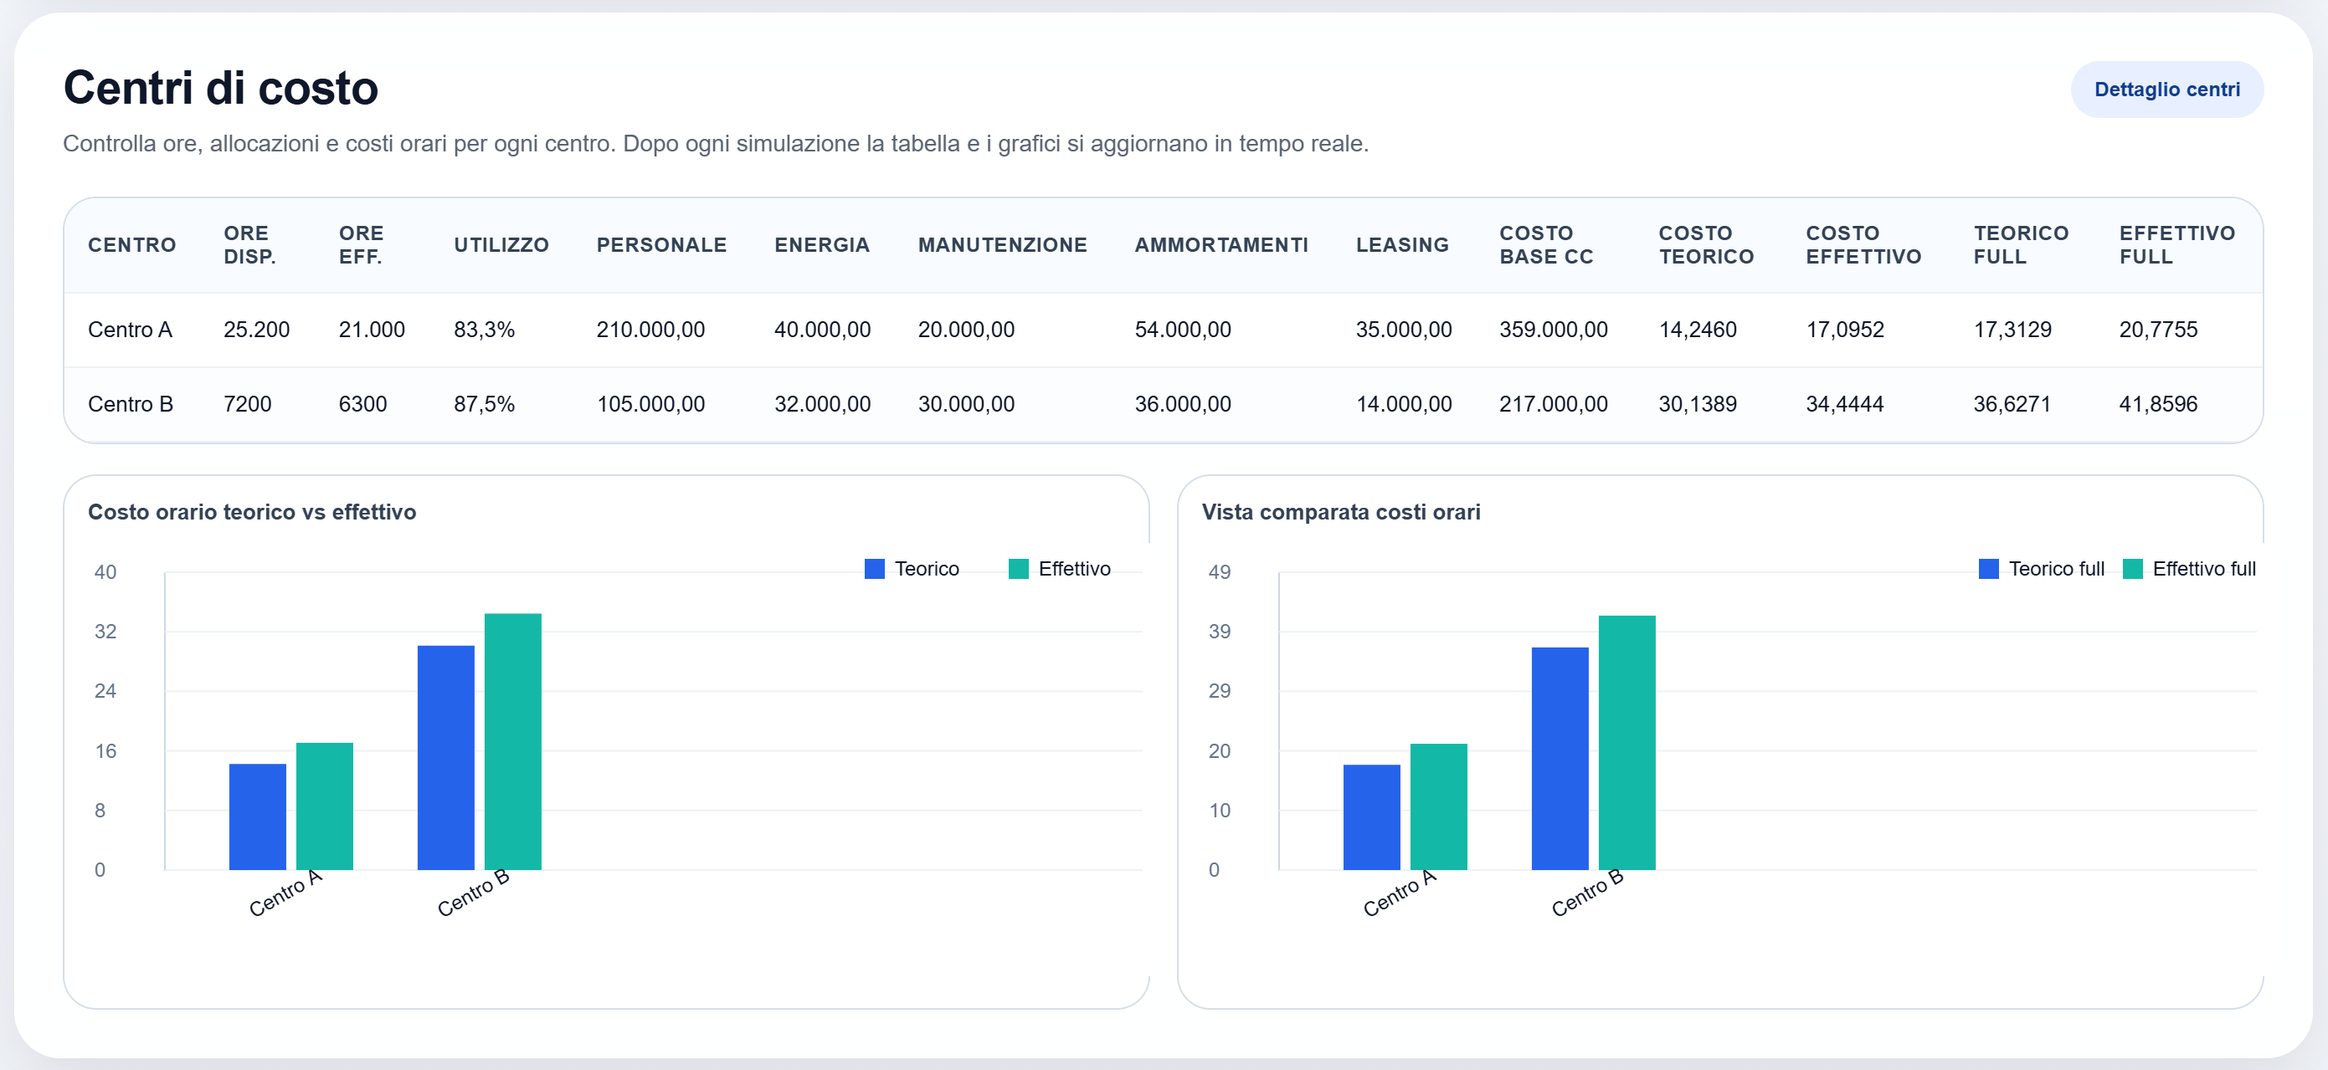Image resolution: width=2328 pixels, height=1070 pixels.
Task: Toggle Teorico full series in legend
Action: (x=2055, y=569)
